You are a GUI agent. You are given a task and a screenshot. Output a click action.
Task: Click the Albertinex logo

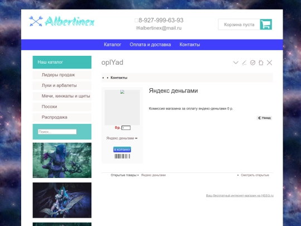tap(61, 21)
